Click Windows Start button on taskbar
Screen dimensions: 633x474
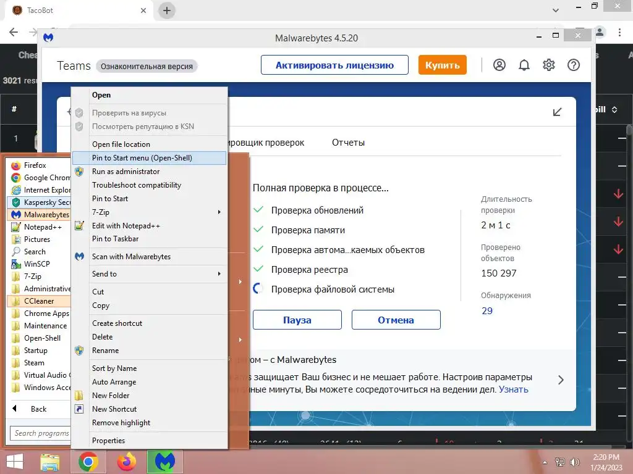15,462
